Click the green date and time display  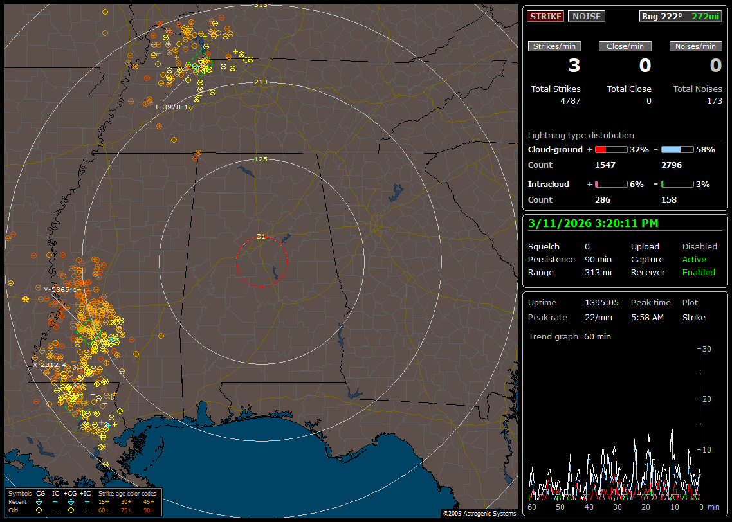coord(593,224)
